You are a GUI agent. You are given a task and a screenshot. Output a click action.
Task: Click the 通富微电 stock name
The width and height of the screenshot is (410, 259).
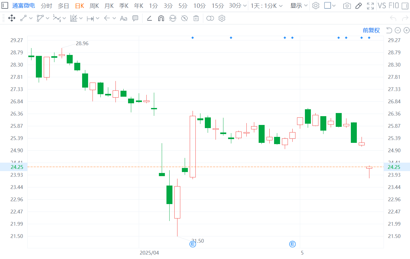(24, 6)
